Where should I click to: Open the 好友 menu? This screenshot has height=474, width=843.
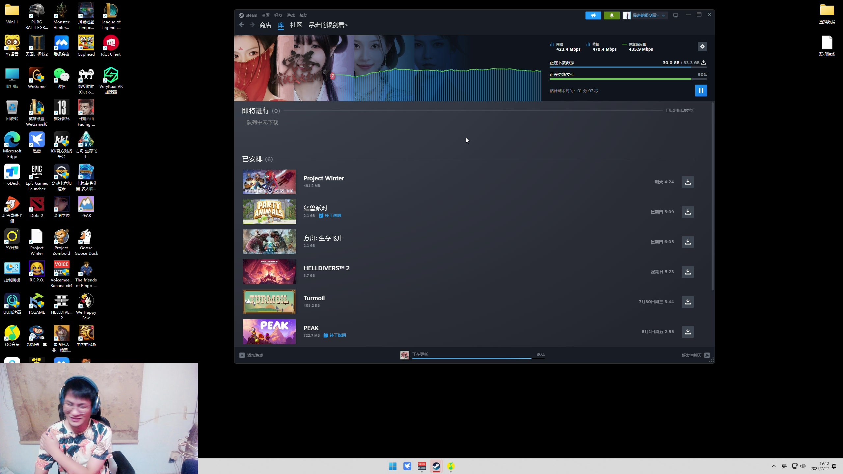[278, 15]
